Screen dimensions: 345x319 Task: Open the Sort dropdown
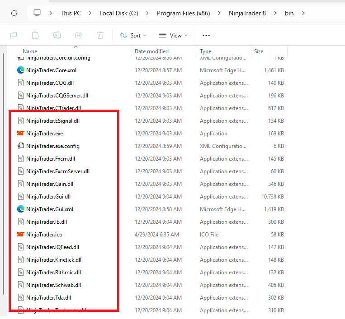pyautogui.click(x=133, y=35)
